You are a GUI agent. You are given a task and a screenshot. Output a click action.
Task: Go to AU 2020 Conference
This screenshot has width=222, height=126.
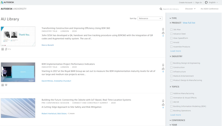pos(209,9)
